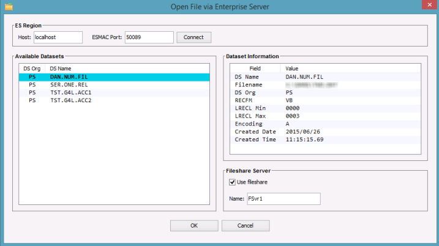Click the folder icon in title bar
Screen dimensions: 439x246
pos(9,6)
